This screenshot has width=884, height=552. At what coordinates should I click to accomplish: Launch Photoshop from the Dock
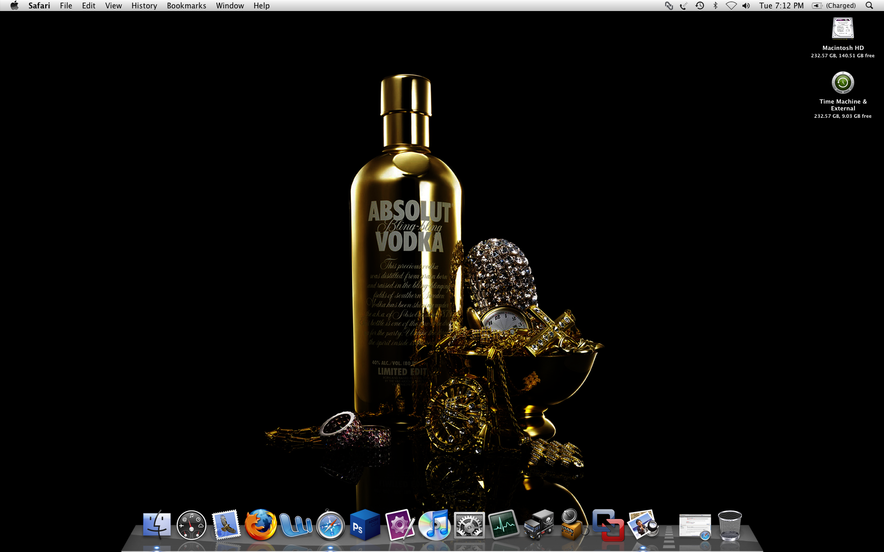pos(365,525)
